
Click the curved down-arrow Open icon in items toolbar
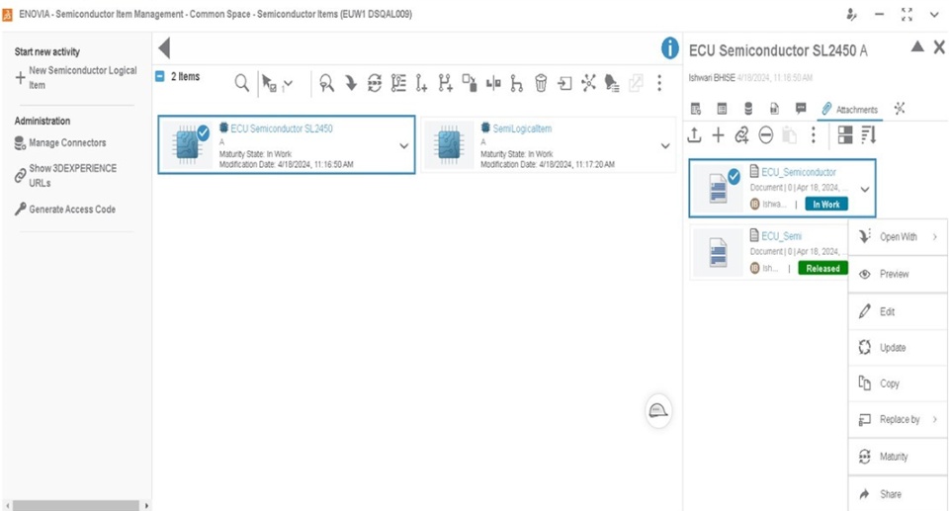pyautogui.click(x=351, y=83)
